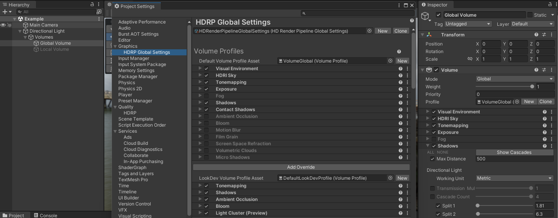Switch to the Project tab
Viewport: 558px width, 218px height.
coord(13,215)
